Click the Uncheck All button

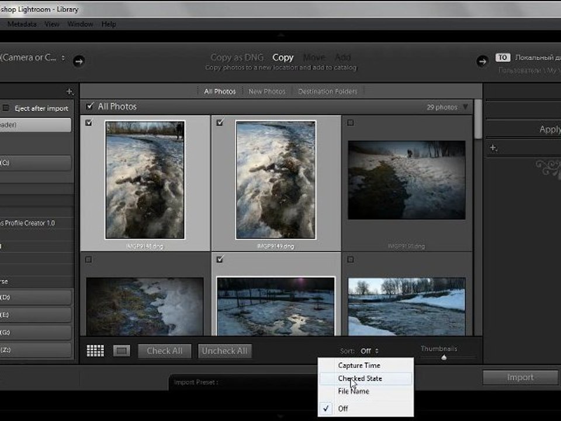point(224,351)
